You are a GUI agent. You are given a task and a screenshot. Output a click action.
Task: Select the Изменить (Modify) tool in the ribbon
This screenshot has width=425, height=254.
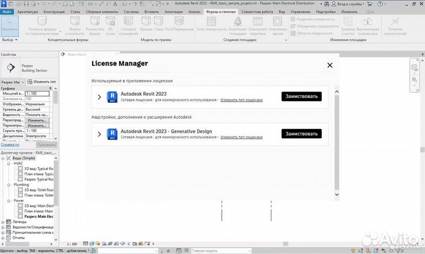tap(9, 26)
